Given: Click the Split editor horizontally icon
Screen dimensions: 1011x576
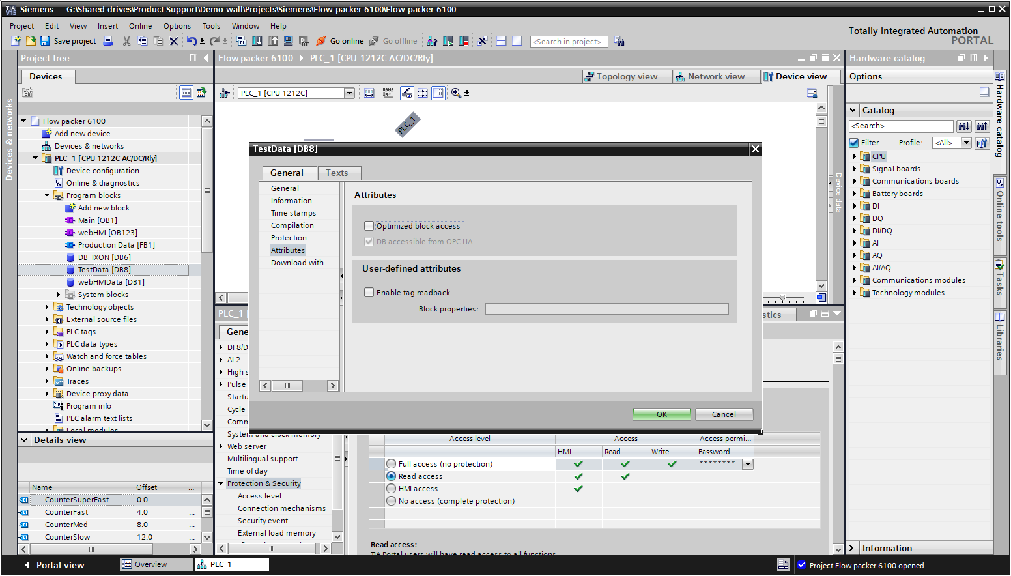Looking at the screenshot, I should tap(502, 41).
